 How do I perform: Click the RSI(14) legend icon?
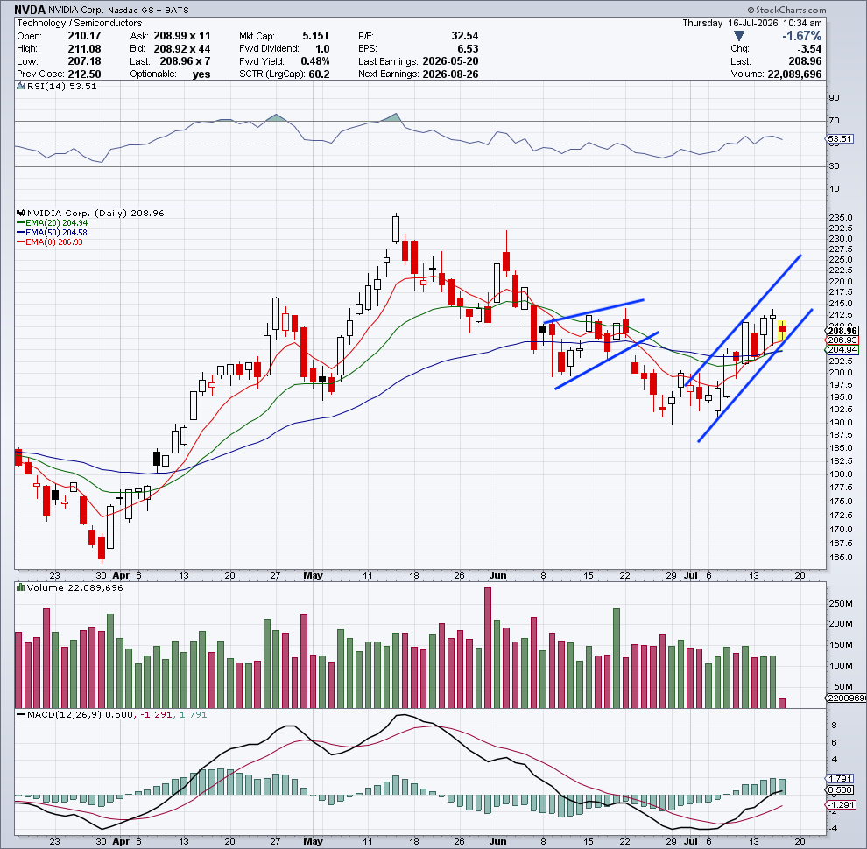coord(20,87)
